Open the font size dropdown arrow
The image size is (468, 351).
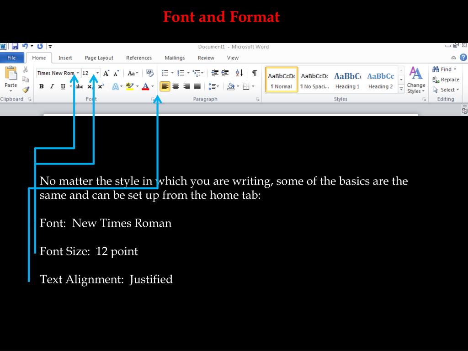tap(97, 73)
